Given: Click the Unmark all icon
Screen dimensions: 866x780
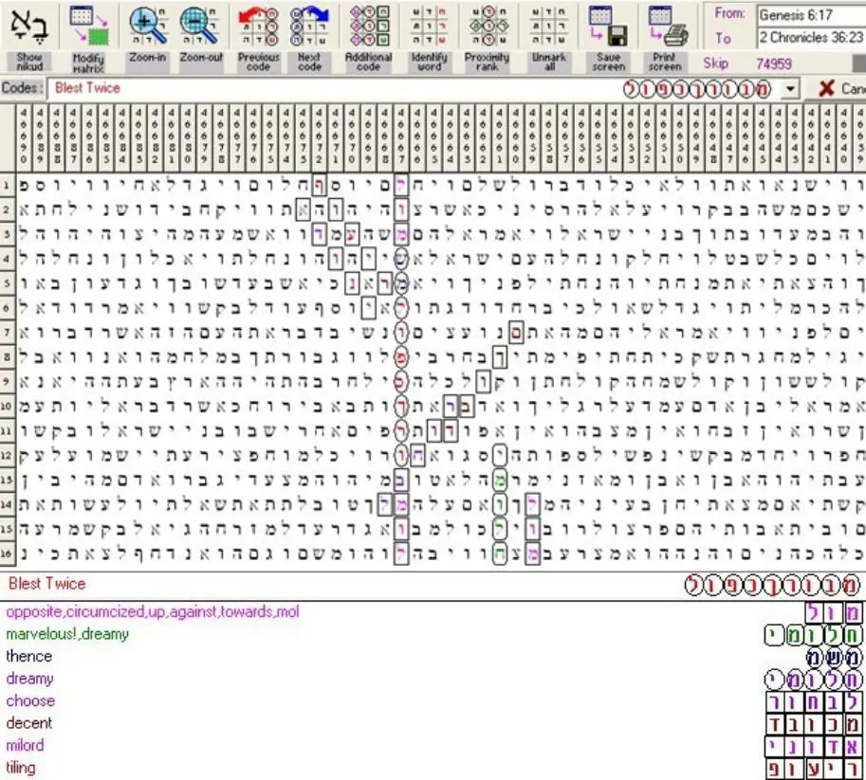Looking at the screenshot, I should pyautogui.click(x=548, y=26).
